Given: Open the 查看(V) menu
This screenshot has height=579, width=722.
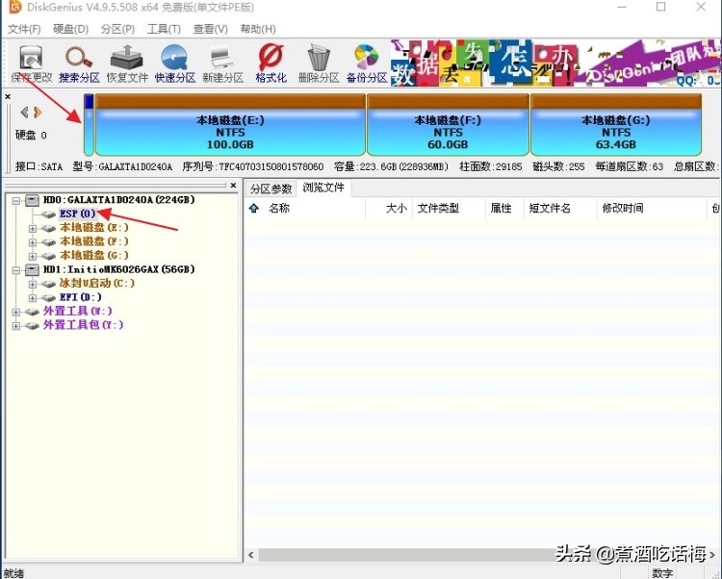Looking at the screenshot, I should click(211, 29).
